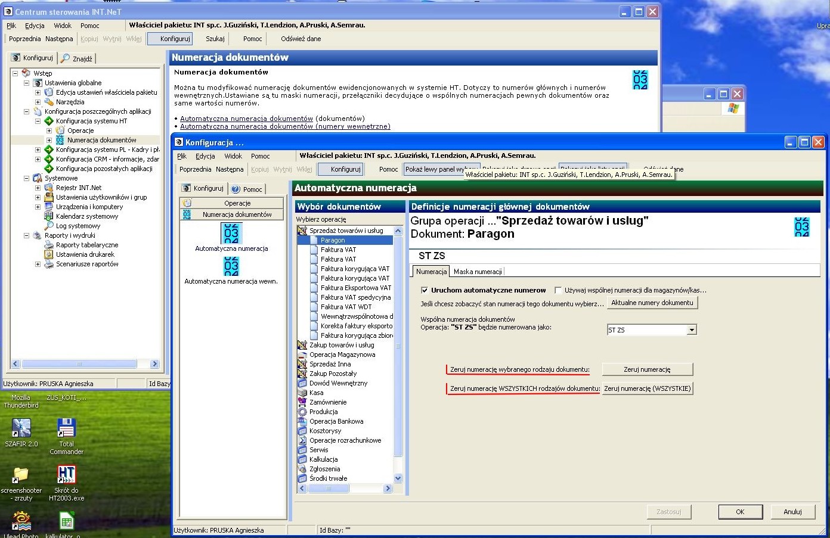This screenshot has height=538, width=830.
Task: Click the Zeruj numerację button
Action: [x=647, y=369]
